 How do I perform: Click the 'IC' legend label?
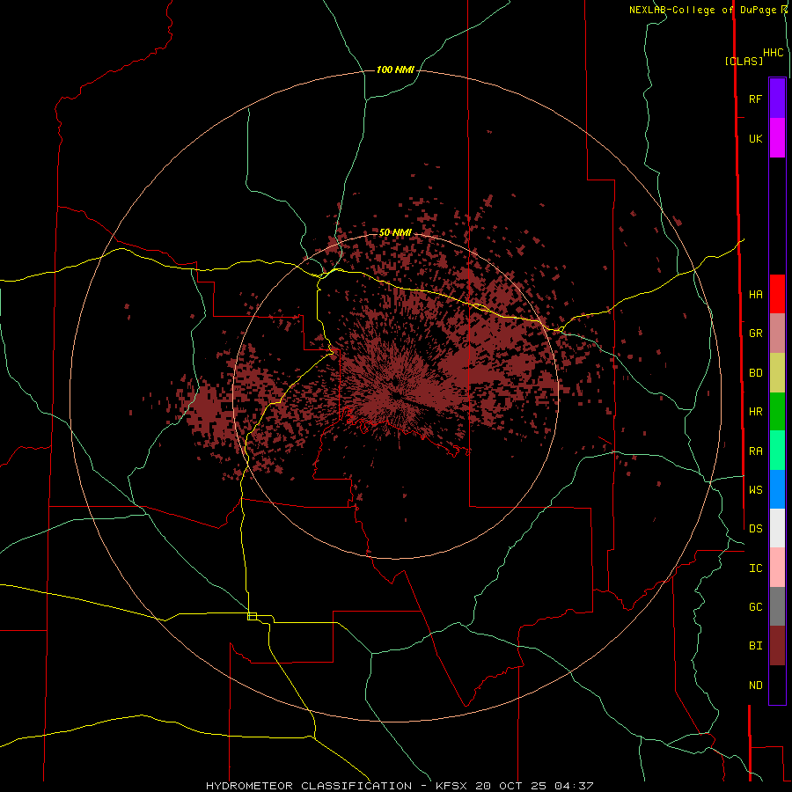click(755, 568)
